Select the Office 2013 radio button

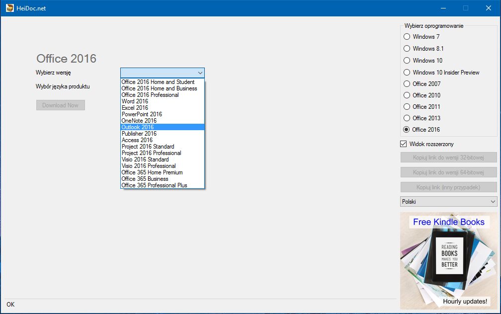click(x=407, y=118)
